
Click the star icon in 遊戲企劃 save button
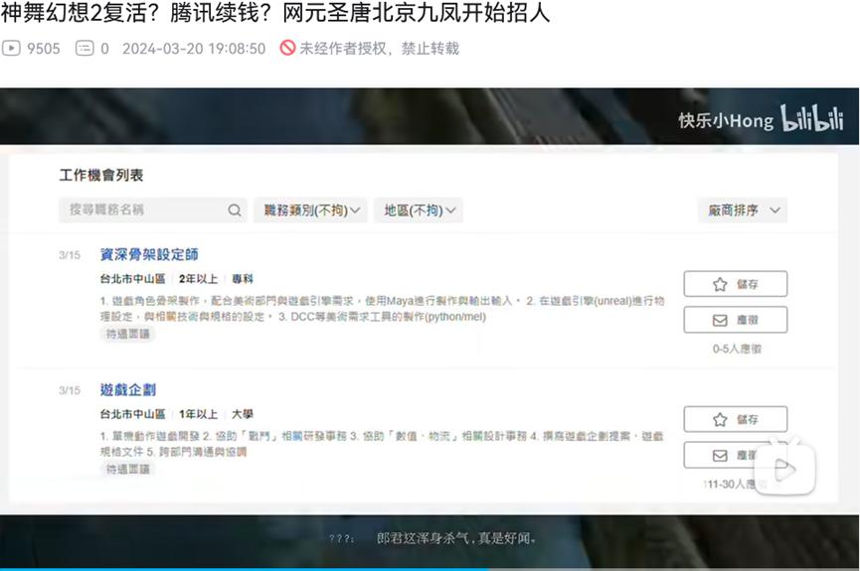point(720,419)
